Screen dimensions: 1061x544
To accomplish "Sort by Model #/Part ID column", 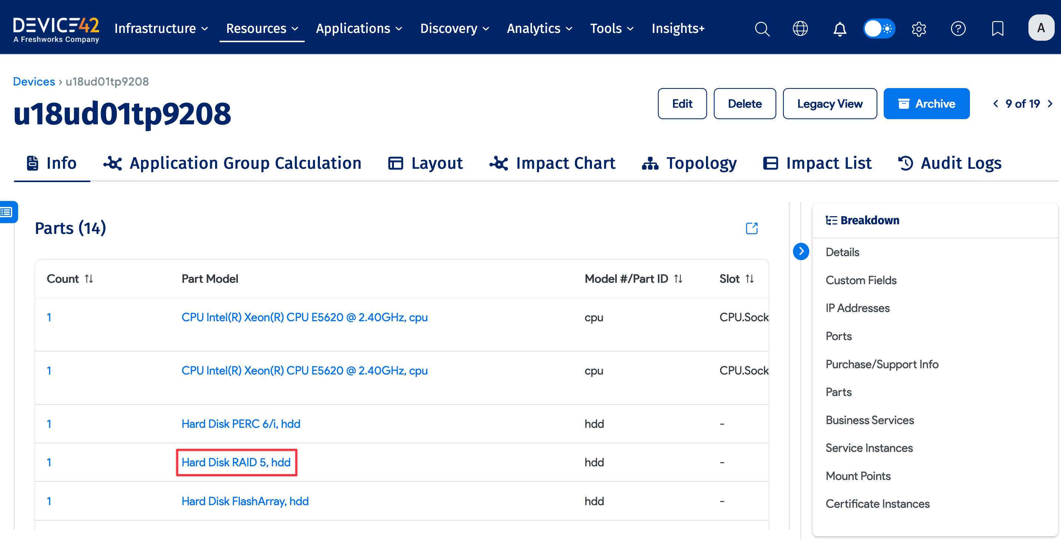I will pyautogui.click(x=678, y=279).
